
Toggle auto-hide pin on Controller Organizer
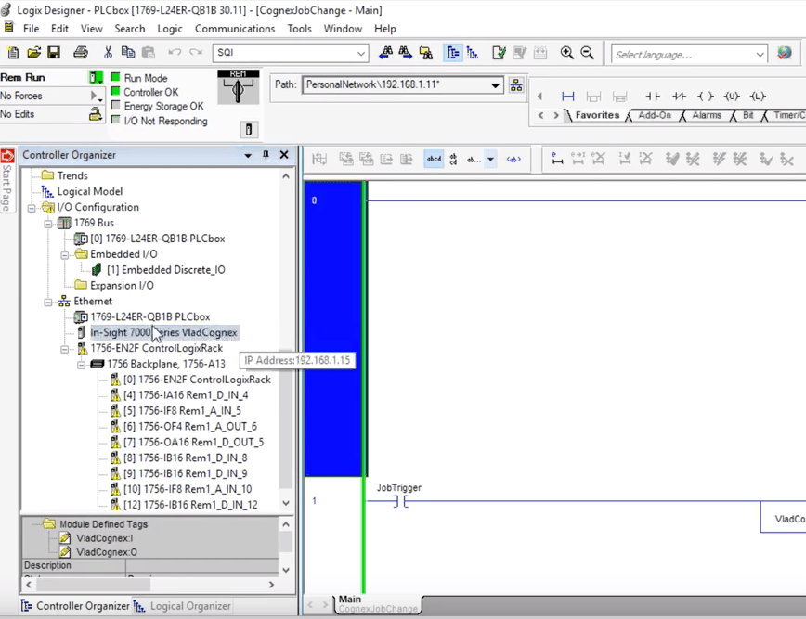coord(265,155)
